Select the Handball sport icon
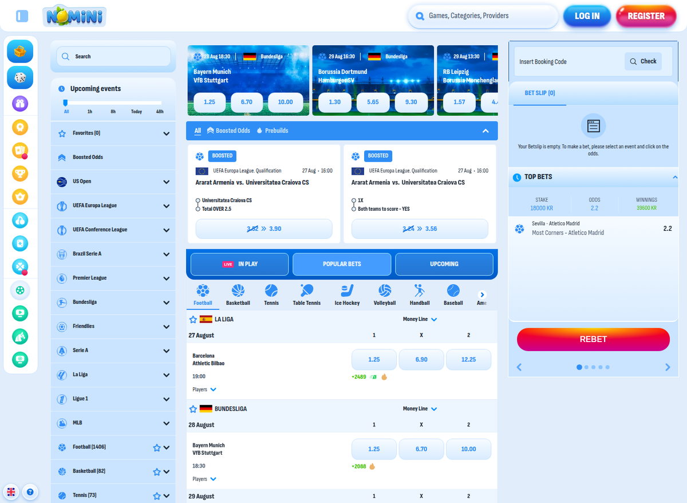The height and width of the screenshot is (503, 687). (420, 295)
